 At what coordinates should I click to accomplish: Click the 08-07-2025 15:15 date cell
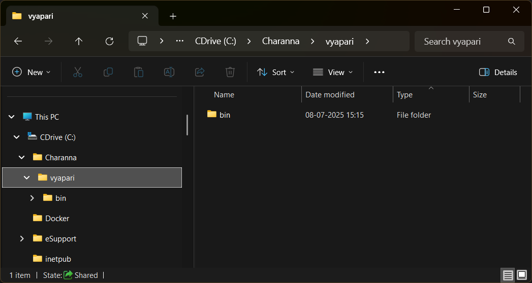tap(334, 115)
